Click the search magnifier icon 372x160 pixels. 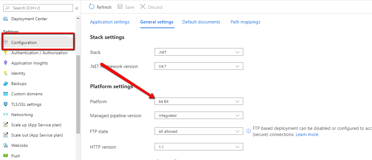tap(8, 8)
